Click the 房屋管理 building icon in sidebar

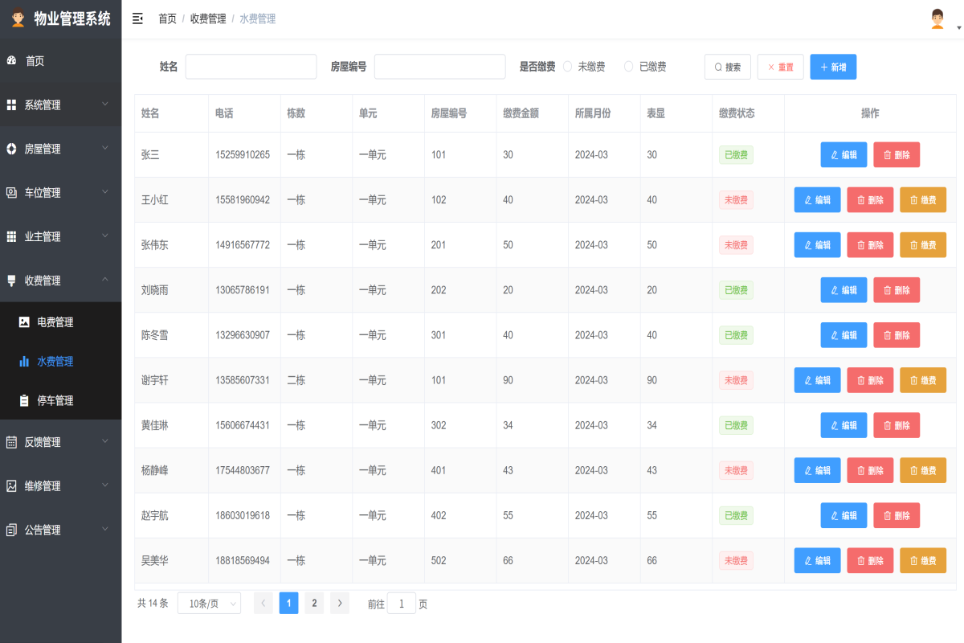point(11,148)
